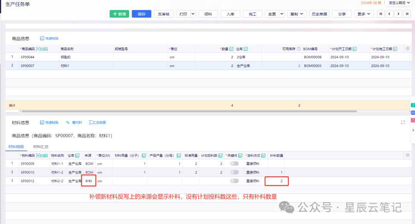The image size is (415, 224).
Task: Open column settings gear for 商品信息 table
Action: (408, 48)
